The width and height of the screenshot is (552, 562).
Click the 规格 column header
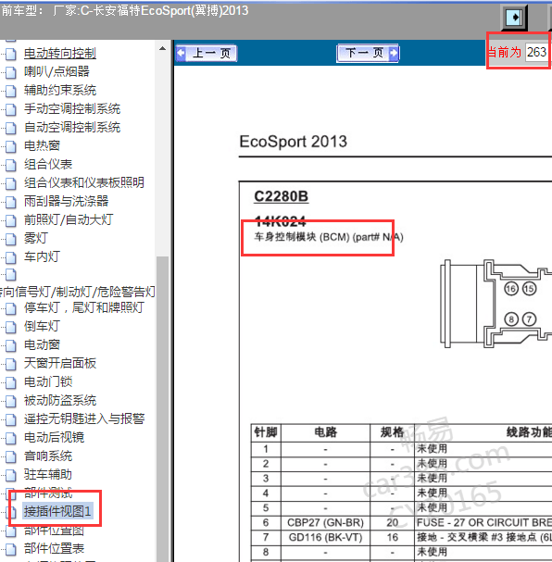[x=392, y=432]
